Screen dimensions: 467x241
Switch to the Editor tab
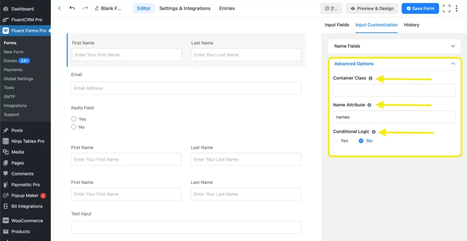(144, 8)
